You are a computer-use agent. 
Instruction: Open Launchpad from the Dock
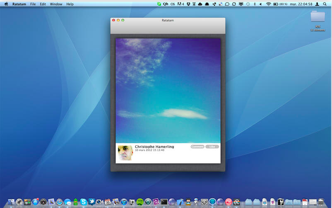(19, 202)
